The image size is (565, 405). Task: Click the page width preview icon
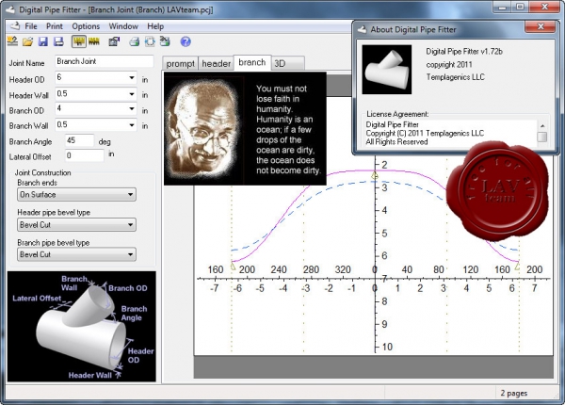pyautogui.click(x=150, y=41)
